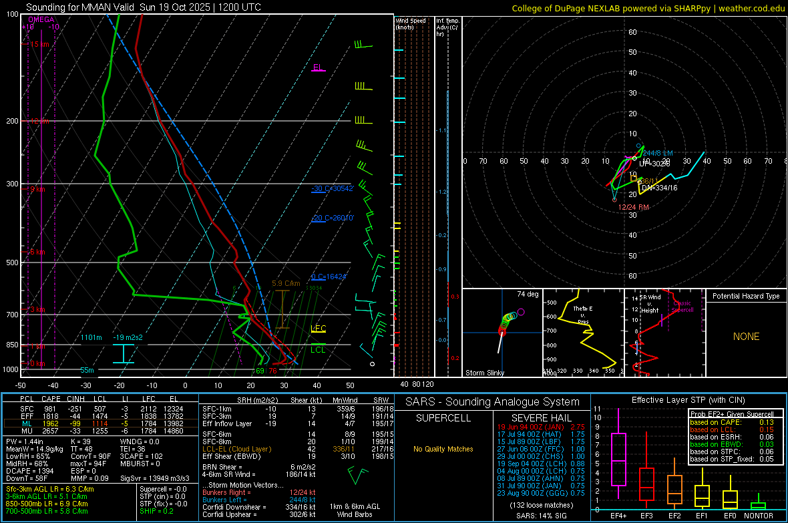Click the green NONTOR box plot
The width and height of the screenshot is (788, 523).
click(758, 503)
